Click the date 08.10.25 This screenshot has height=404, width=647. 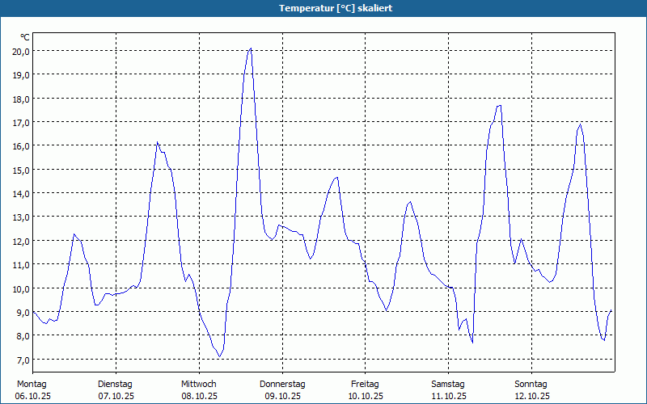[x=199, y=396]
